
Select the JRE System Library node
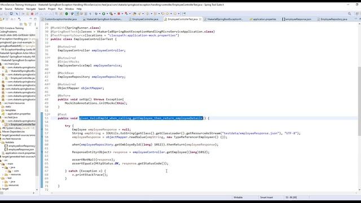18,128
